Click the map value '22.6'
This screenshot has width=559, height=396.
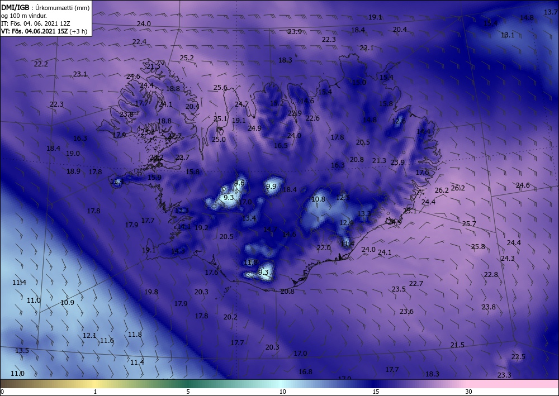[x=312, y=118]
